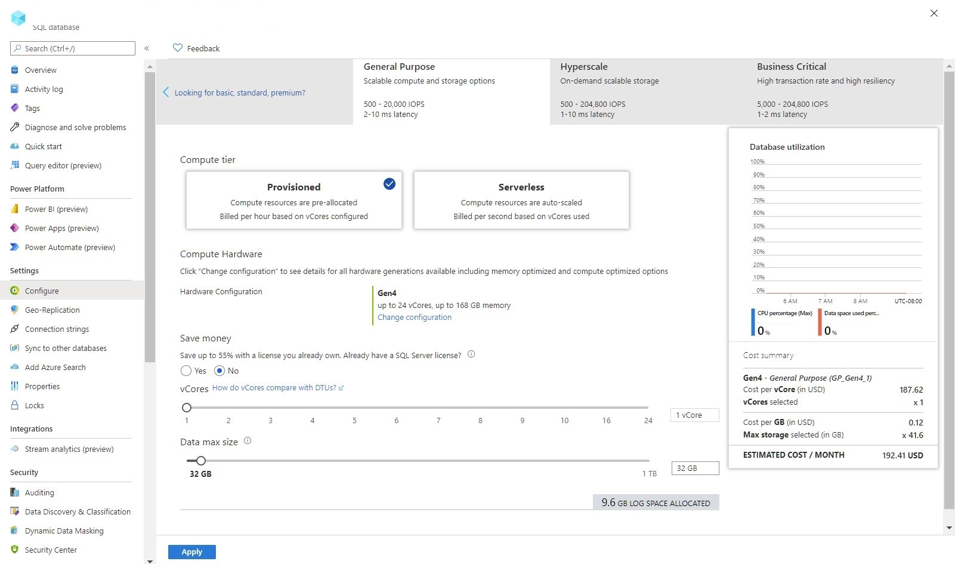Image resolution: width=955 pixels, height=564 pixels.
Task: Click the Feedback heart icon
Action: (x=178, y=48)
